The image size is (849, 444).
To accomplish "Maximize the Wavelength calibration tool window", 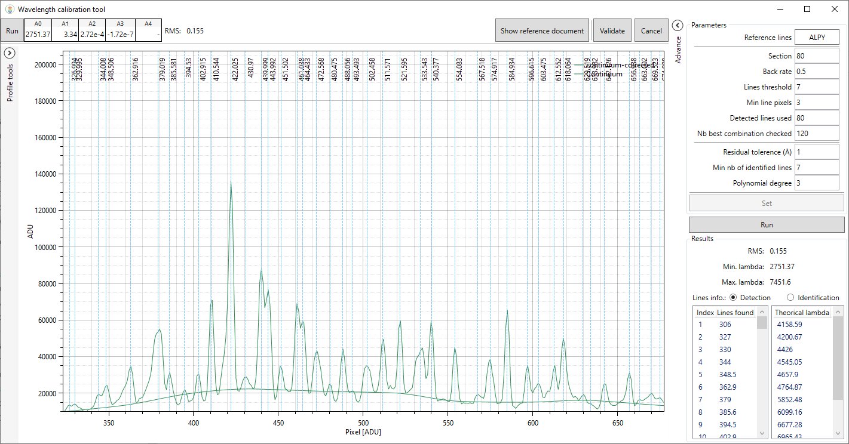I will [x=807, y=9].
